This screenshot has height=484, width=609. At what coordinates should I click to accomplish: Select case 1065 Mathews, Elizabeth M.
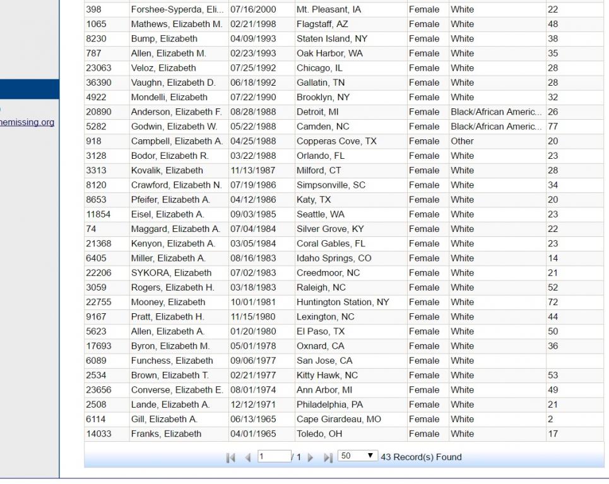(177, 25)
